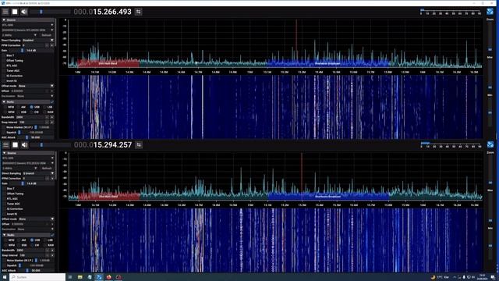Enable Noise blanker in the 15.294.257 window

[x=4, y=260]
